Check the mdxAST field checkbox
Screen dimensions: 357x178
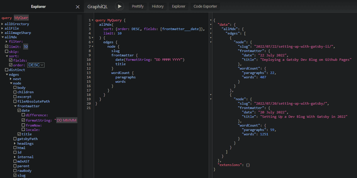(x=15, y=161)
